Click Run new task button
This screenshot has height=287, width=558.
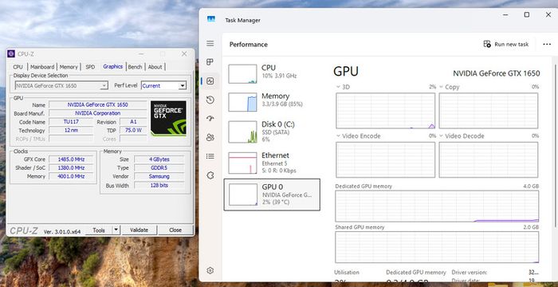[505, 44]
